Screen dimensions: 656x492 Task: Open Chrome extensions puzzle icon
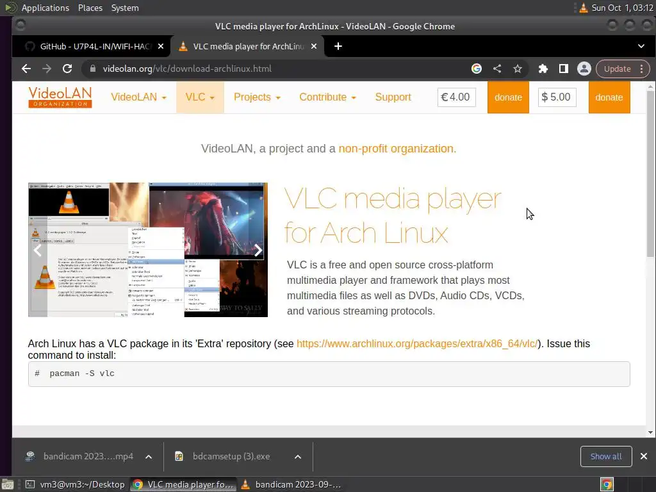pyautogui.click(x=543, y=69)
